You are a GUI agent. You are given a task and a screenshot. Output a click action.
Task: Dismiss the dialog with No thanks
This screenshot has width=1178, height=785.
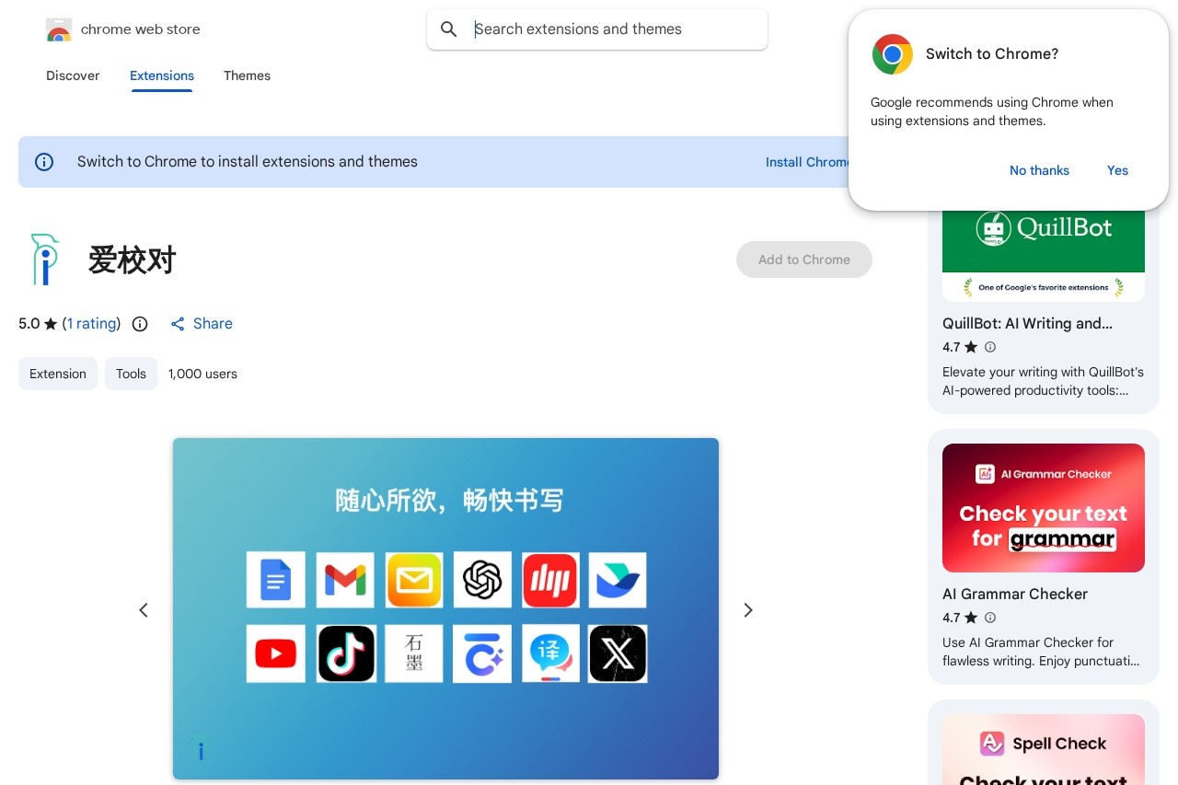tap(1039, 170)
